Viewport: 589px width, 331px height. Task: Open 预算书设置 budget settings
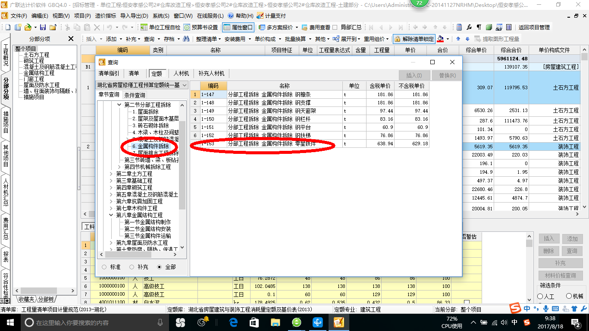(x=201, y=27)
